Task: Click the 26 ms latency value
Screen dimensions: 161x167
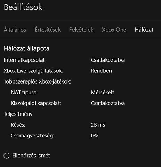Action: [x=98, y=125]
